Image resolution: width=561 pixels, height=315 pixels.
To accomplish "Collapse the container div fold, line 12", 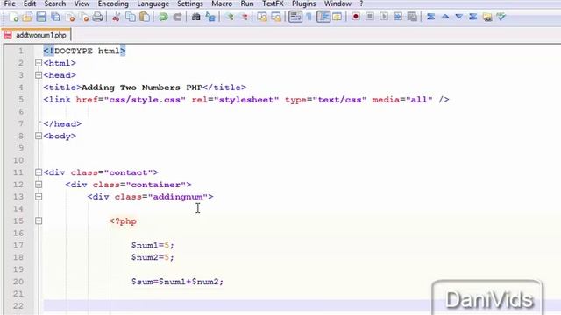I will pos(39,185).
